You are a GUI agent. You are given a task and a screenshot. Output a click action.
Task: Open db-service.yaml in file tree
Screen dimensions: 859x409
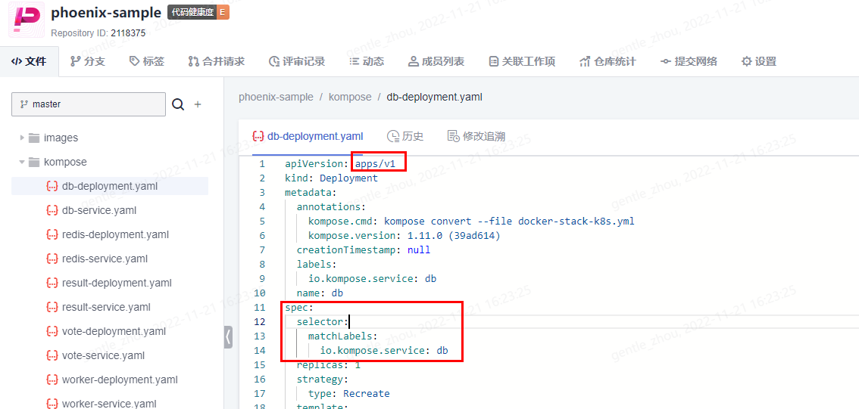(x=99, y=210)
